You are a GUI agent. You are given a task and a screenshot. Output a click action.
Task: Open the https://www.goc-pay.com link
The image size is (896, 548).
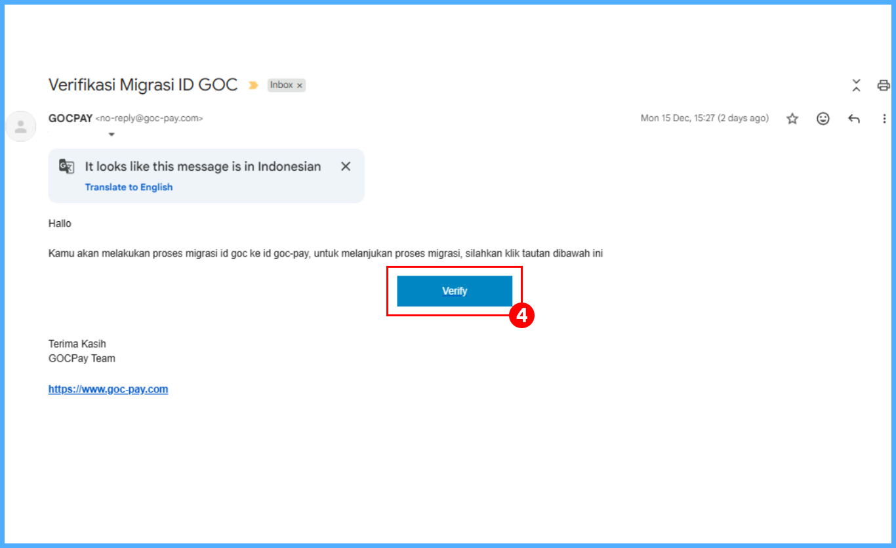point(108,389)
